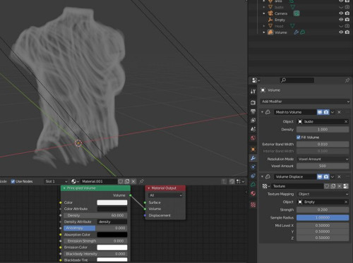Image resolution: width=353 pixels, height=263 pixels.
Task: Click the Volume modifier wrench icon in outliner
Action: click(x=296, y=32)
